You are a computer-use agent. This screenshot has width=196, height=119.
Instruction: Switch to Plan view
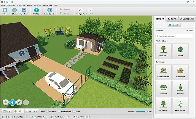tap(7, 111)
